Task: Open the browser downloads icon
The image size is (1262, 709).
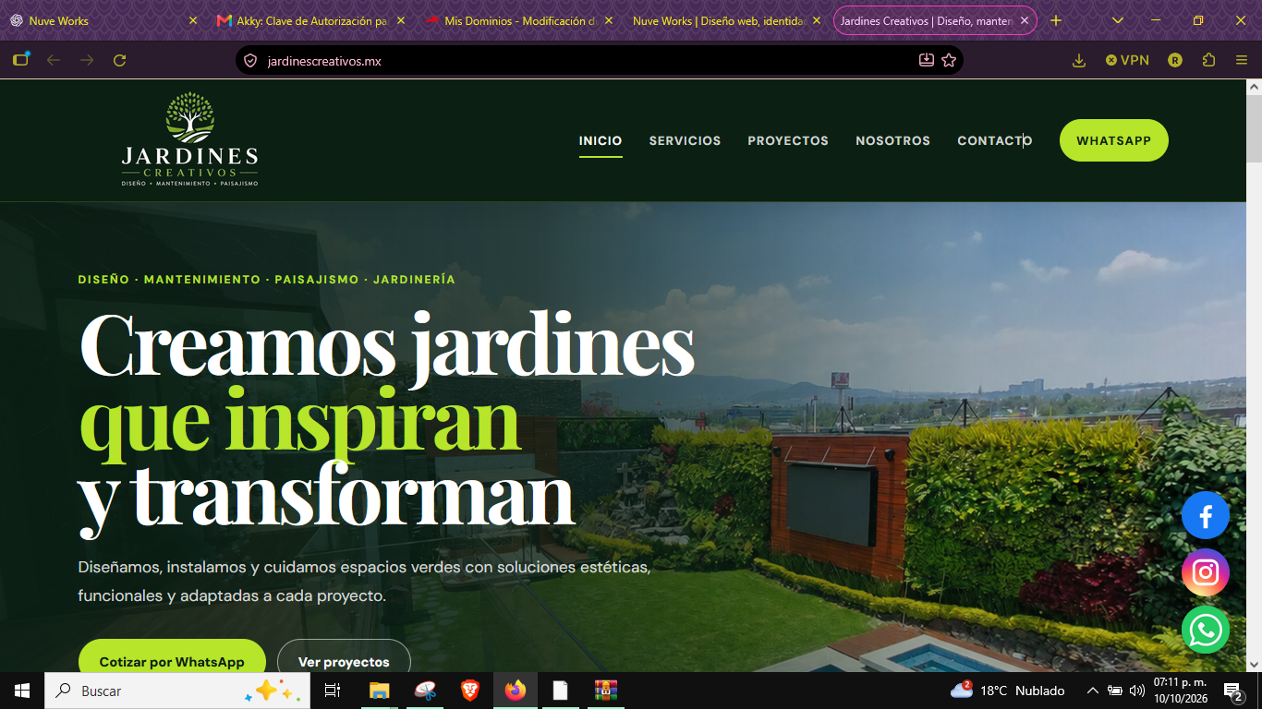Action: pyautogui.click(x=1078, y=60)
